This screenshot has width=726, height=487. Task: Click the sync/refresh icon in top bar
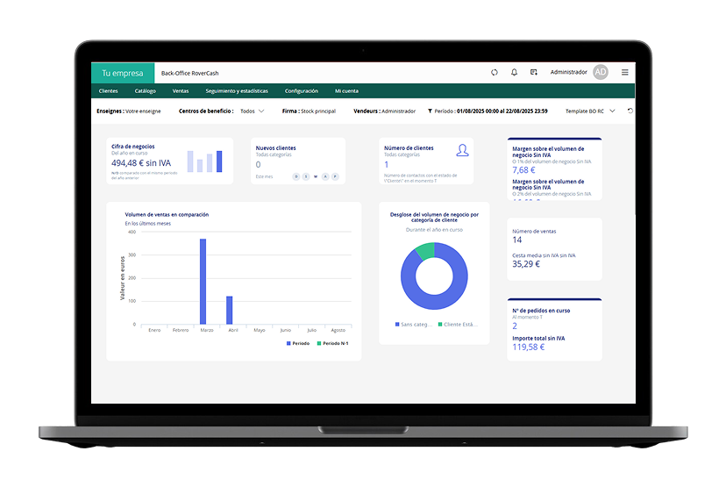495,72
